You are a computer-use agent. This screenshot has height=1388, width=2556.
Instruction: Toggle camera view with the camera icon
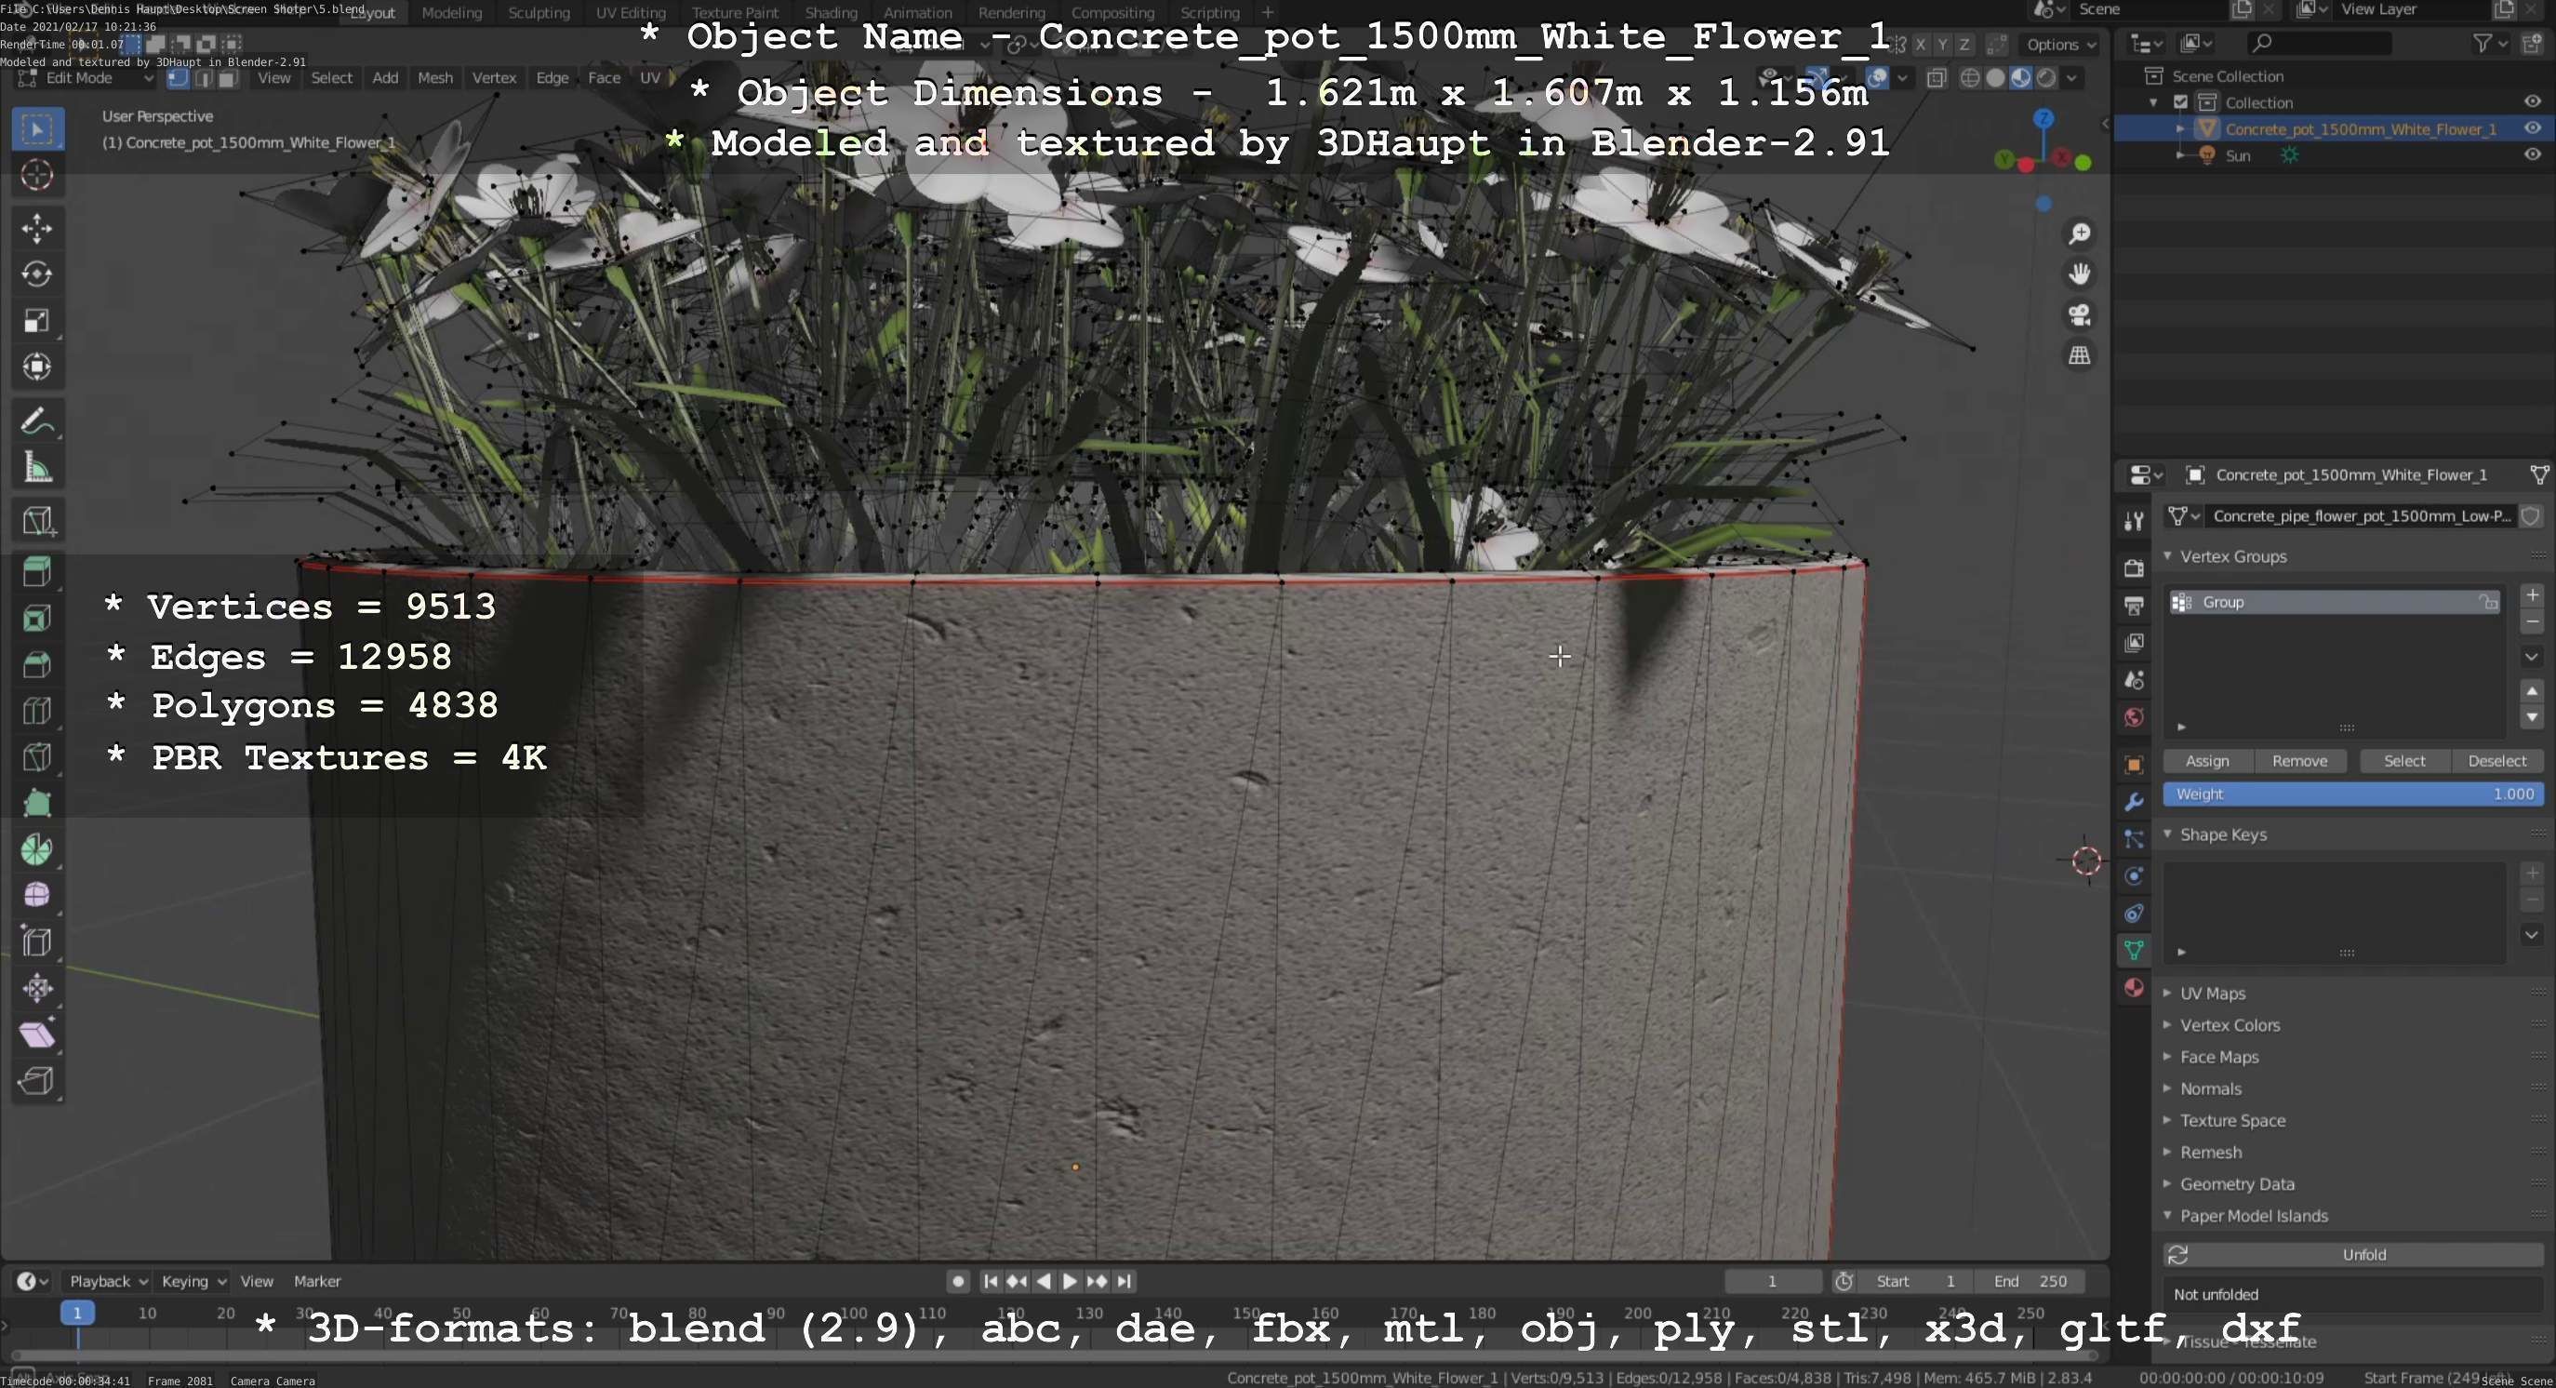[x=2079, y=314]
